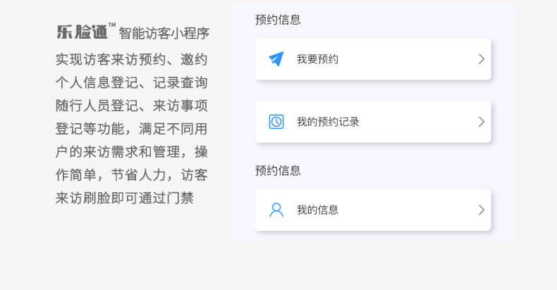This screenshot has width=557, height=290.
Task: Click the line 个人信息登记、记录查询
Action: [x=132, y=82]
